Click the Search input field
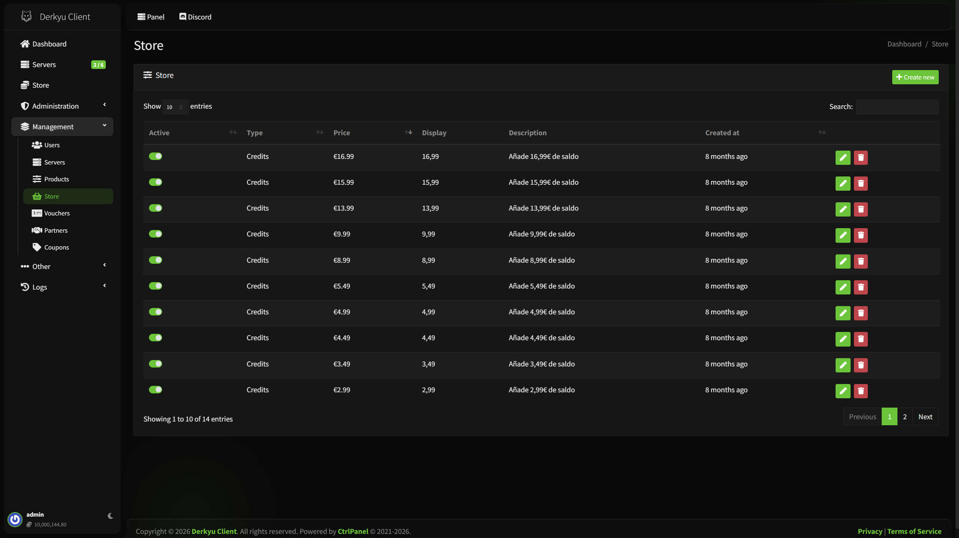The height and width of the screenshot is (538, 959). [x=897, y=107]
